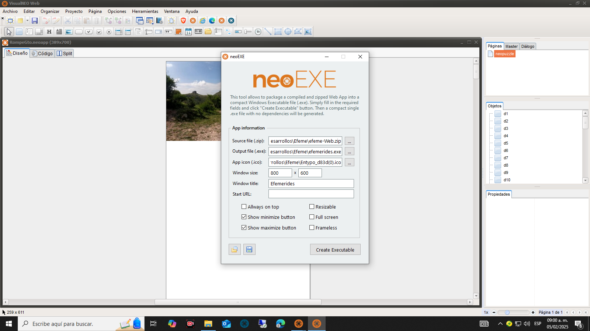Switch to the Master tab
This screenshot has height=331, width=590.
coord(511,46)
